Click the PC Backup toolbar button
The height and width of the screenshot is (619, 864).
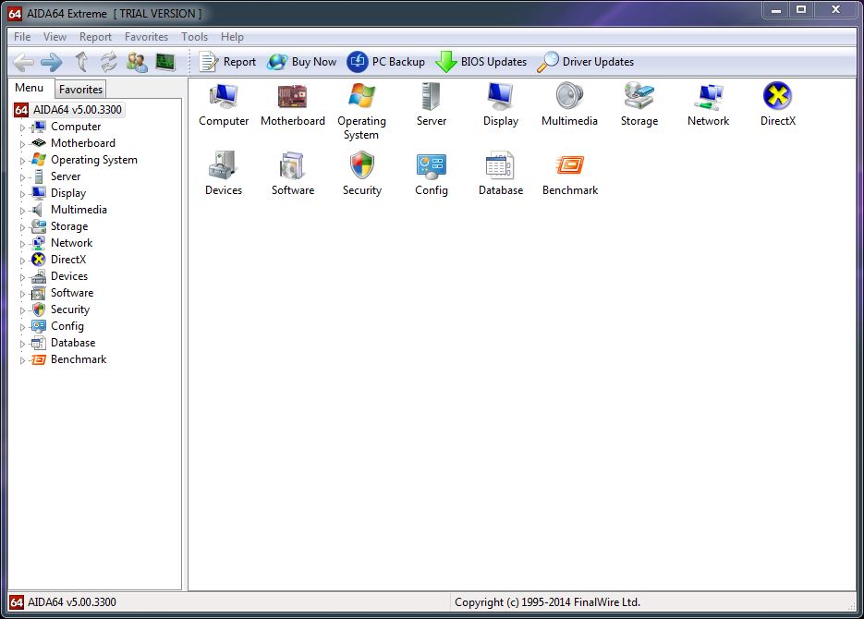tap(385, 62)
